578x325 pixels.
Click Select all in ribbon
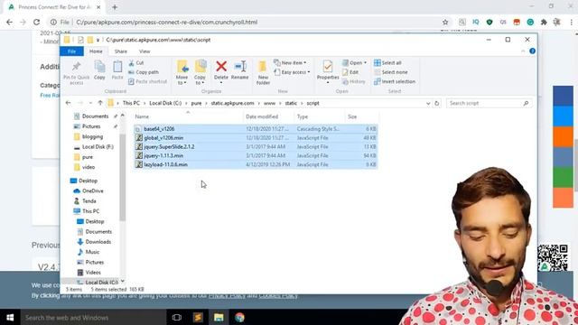click(387, 63)
